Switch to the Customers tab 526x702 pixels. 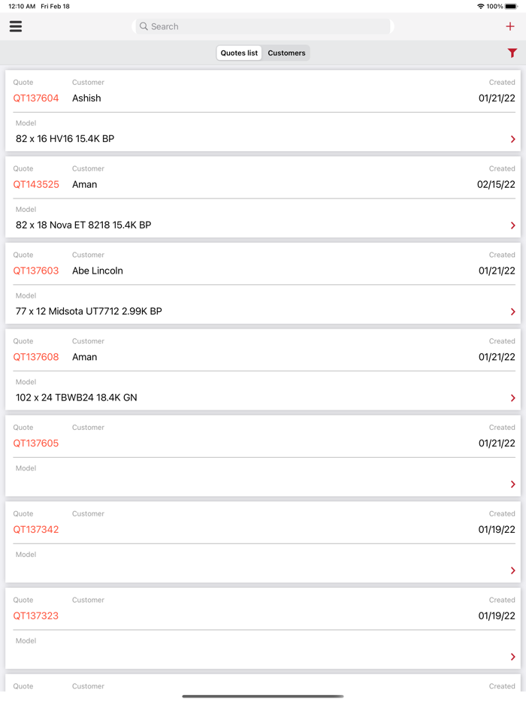point(286,53)
